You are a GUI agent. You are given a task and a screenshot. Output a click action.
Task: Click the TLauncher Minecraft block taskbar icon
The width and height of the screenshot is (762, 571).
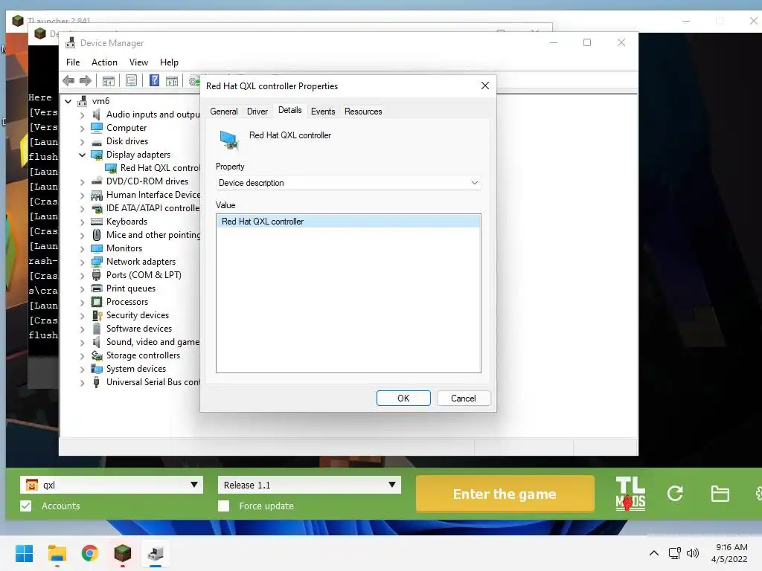point(123,553)
